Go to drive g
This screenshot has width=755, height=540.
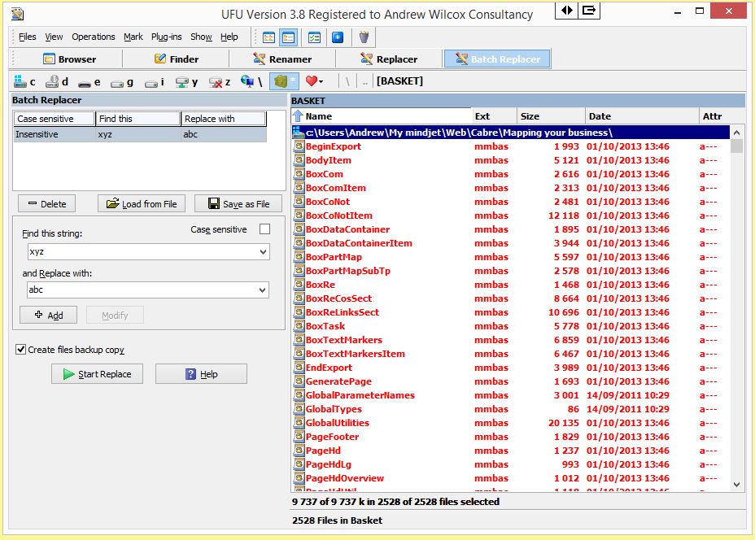click(x=122, y=82)
